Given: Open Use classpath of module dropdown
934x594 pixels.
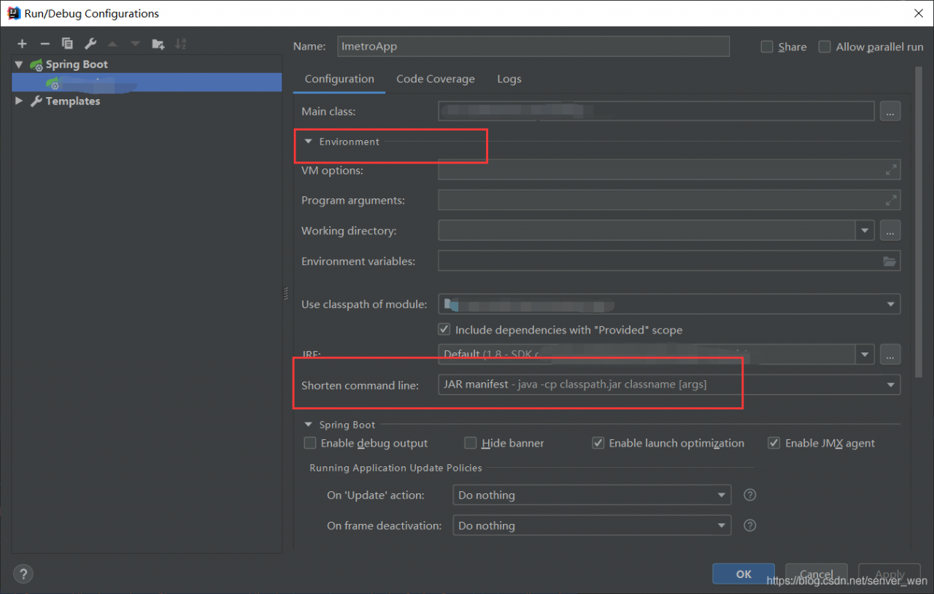Looking at the screenshot, I should tap(891, 304).
